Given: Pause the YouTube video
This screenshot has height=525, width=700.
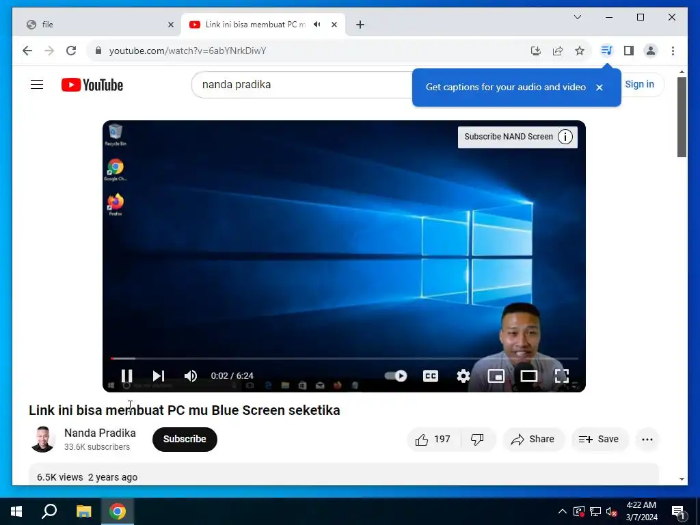Looking at the screenshot, I should [x=126, y=376].
